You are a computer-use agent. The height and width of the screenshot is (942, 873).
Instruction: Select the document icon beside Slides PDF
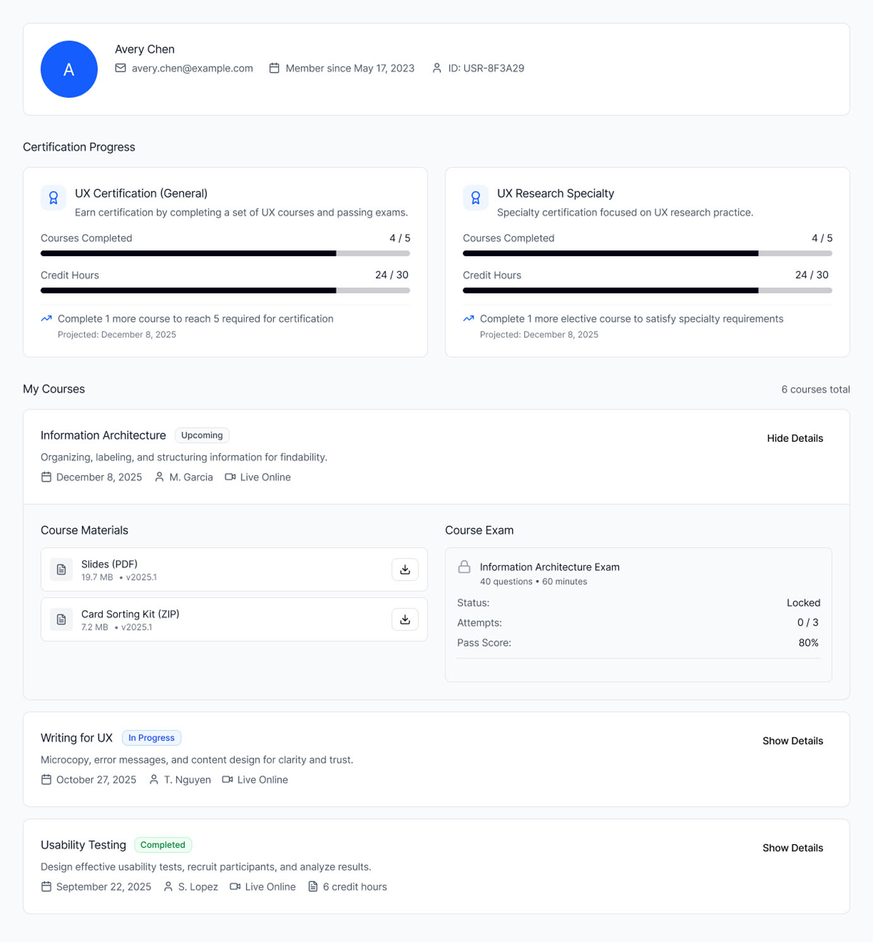click(x=61, y=569)
